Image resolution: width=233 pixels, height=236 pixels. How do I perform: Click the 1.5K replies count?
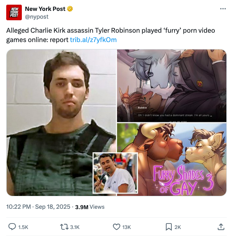point(23,227)
